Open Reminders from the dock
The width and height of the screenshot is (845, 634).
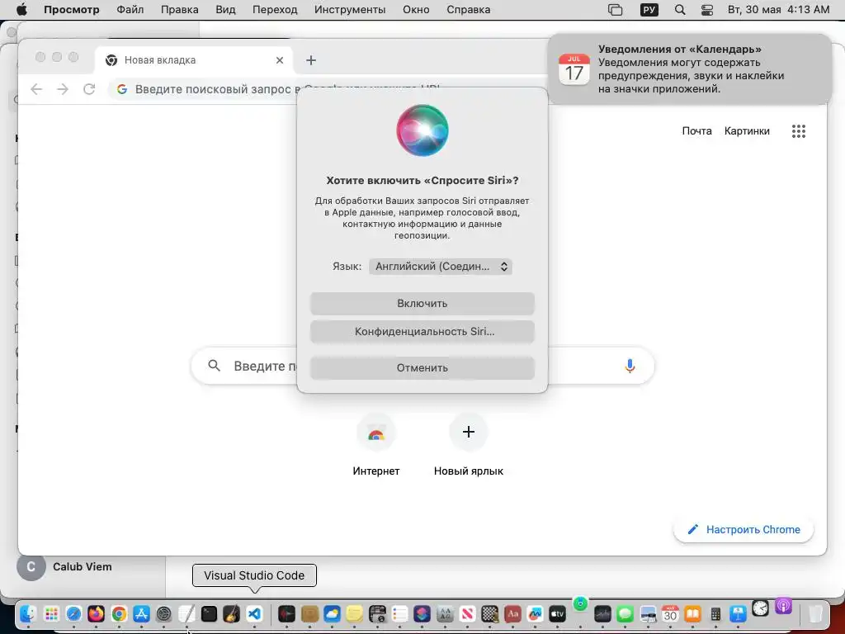tap(400, 613)
